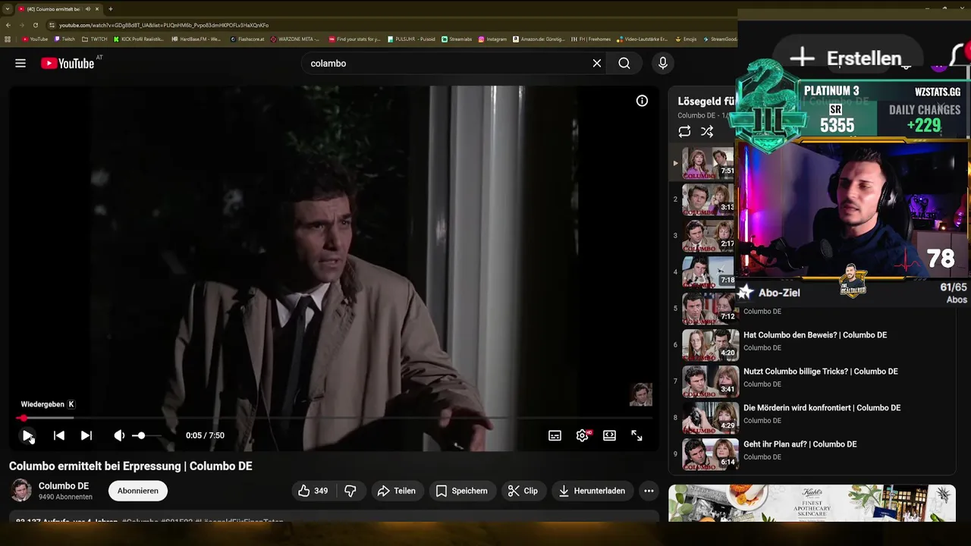Screen dimensions: 971x546
Task: Open the Columbo DE channel avatar
Action: point(21,491)
